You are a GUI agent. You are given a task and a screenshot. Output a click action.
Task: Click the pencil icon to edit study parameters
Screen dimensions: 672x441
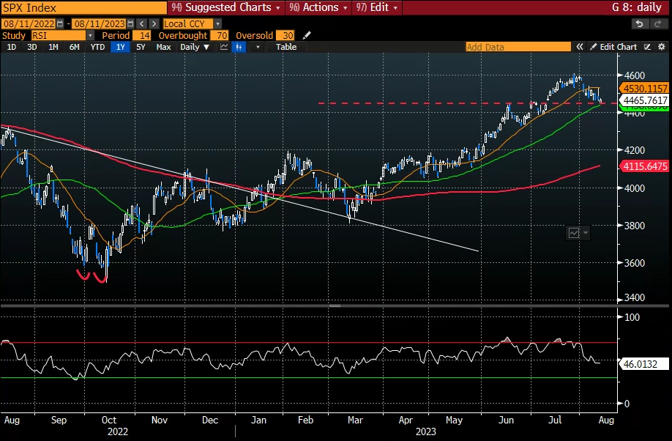pyautogui.click(x=307, y=36)
